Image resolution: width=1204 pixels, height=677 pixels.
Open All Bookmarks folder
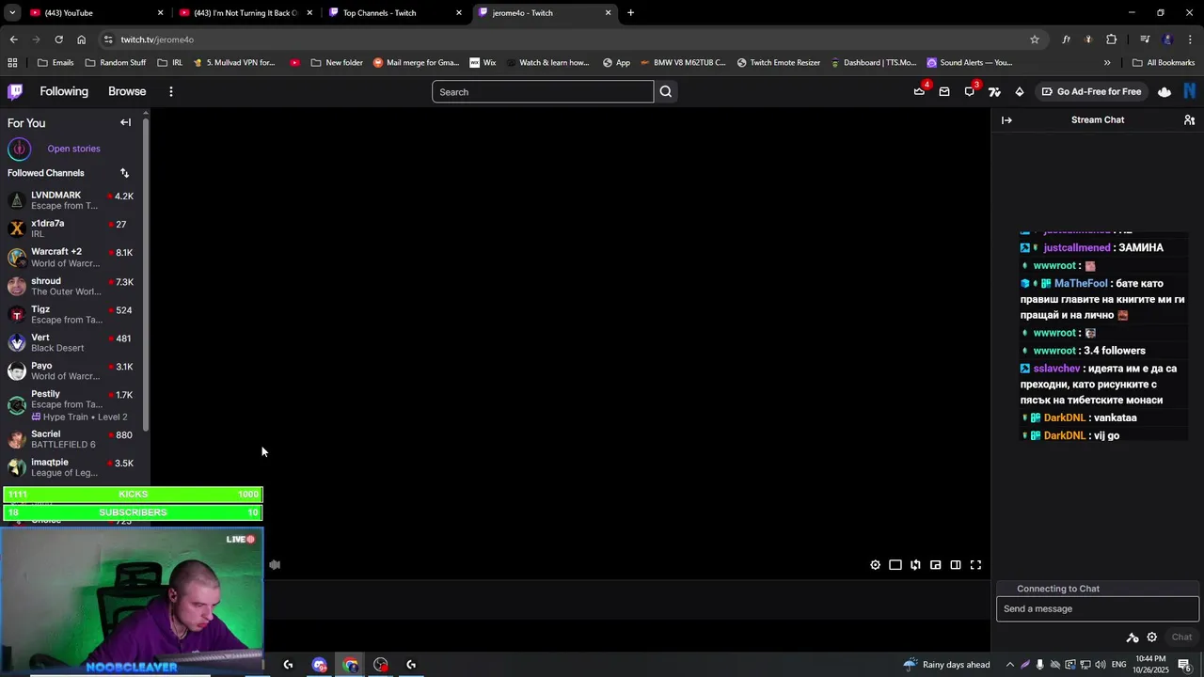[1164, 63]
